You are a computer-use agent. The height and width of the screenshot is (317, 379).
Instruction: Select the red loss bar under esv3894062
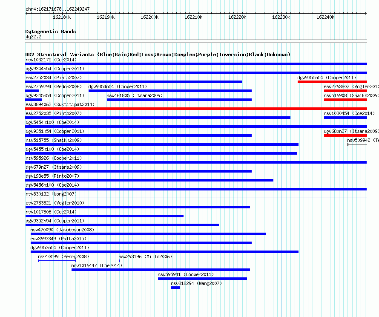click(x=196, y=109)
